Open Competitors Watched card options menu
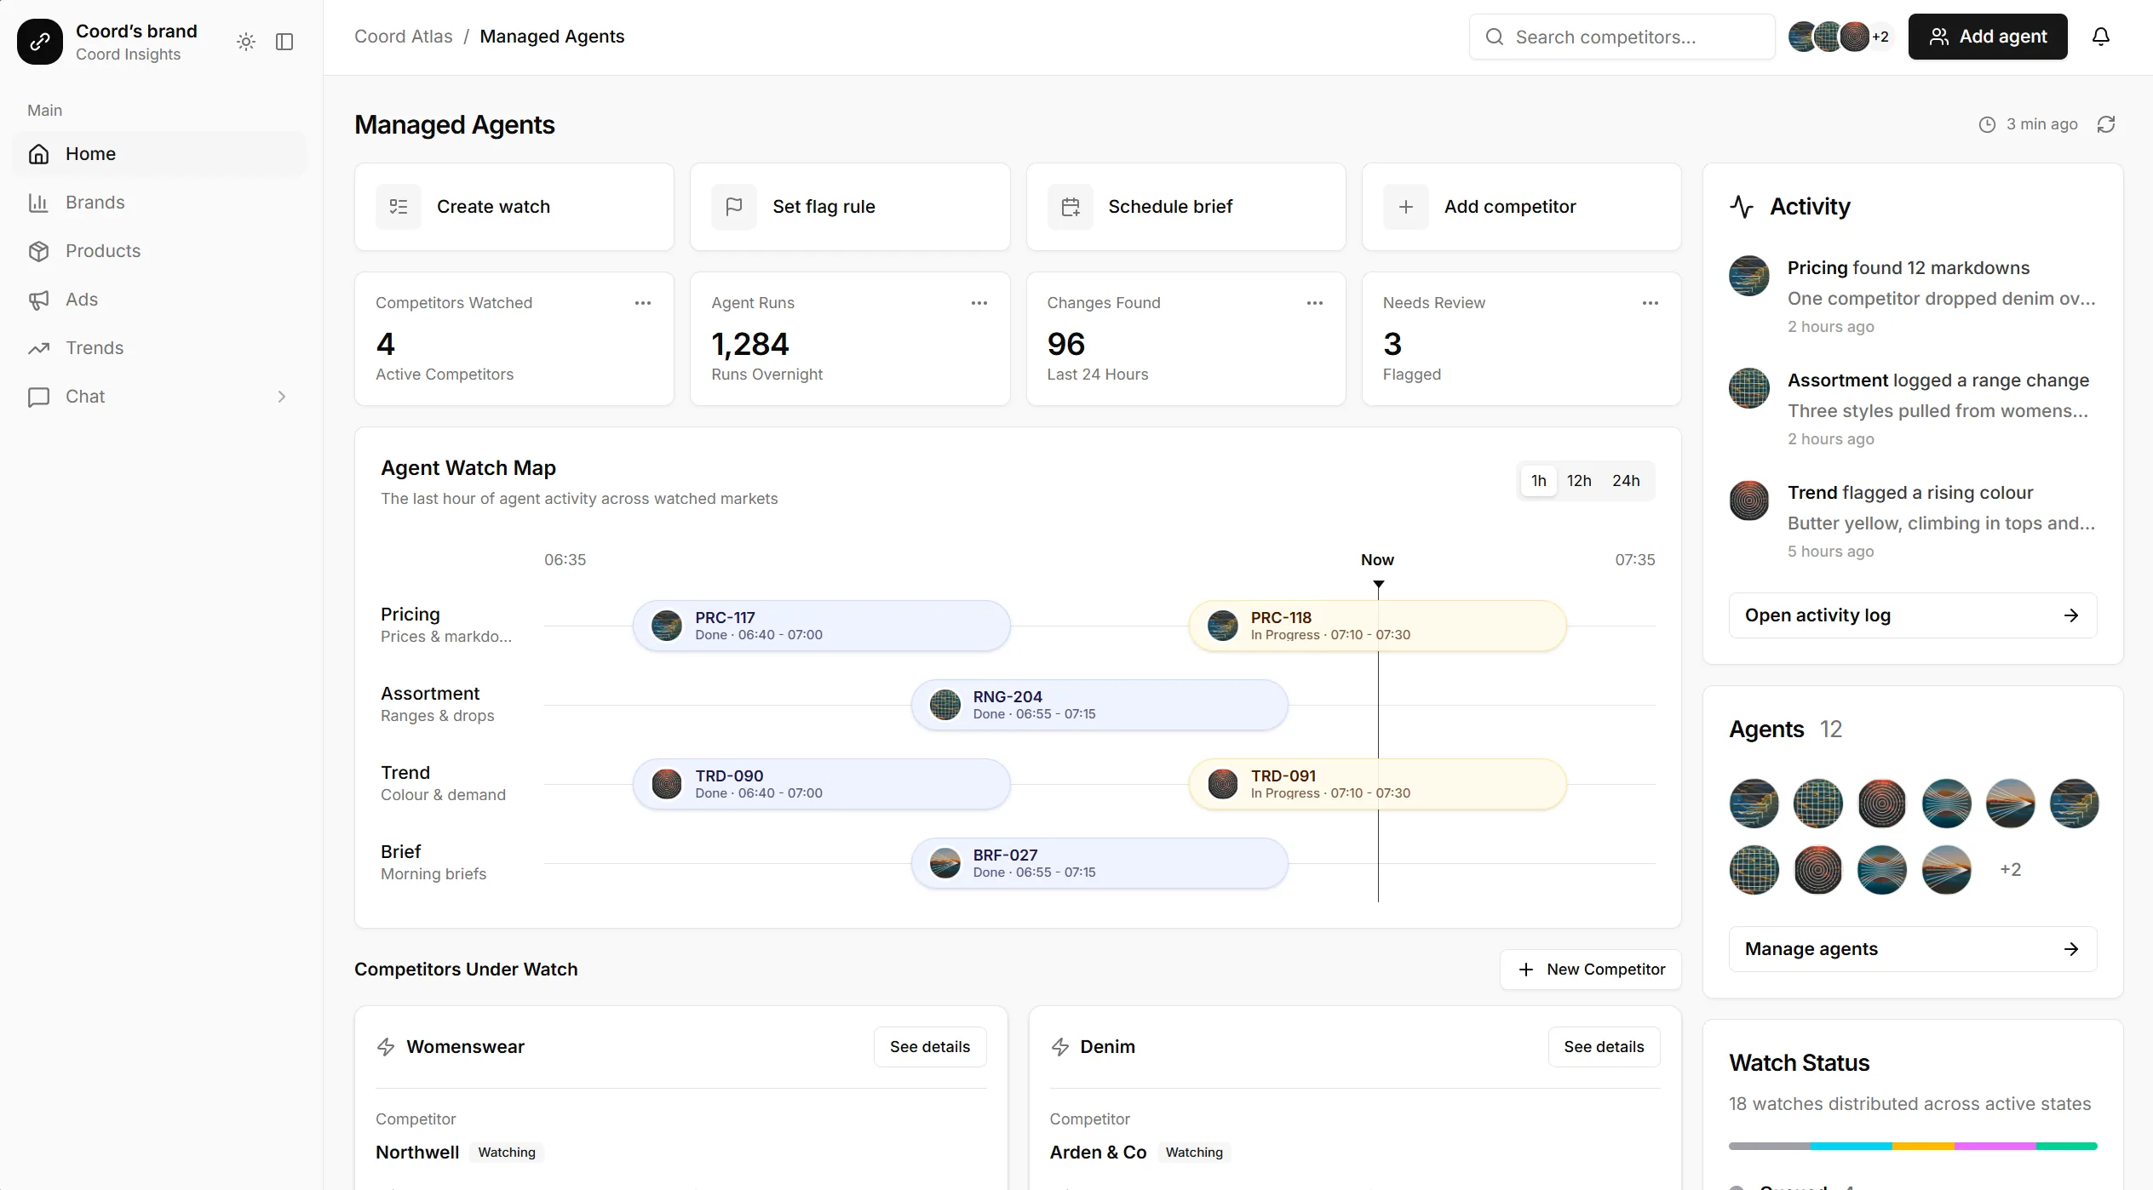 coord(643,303)
